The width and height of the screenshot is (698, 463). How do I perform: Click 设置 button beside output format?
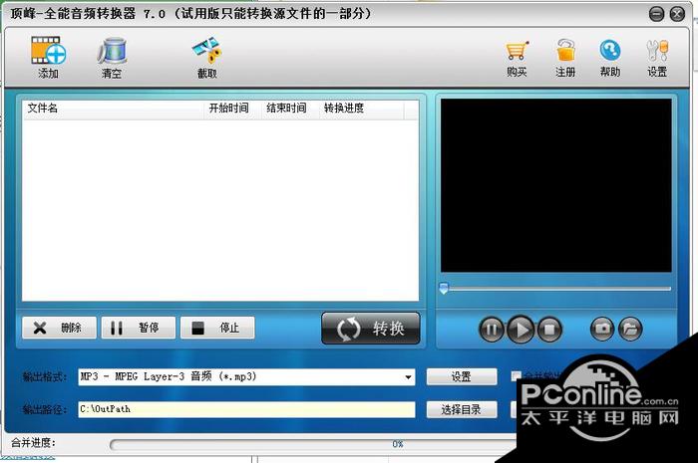462,376
